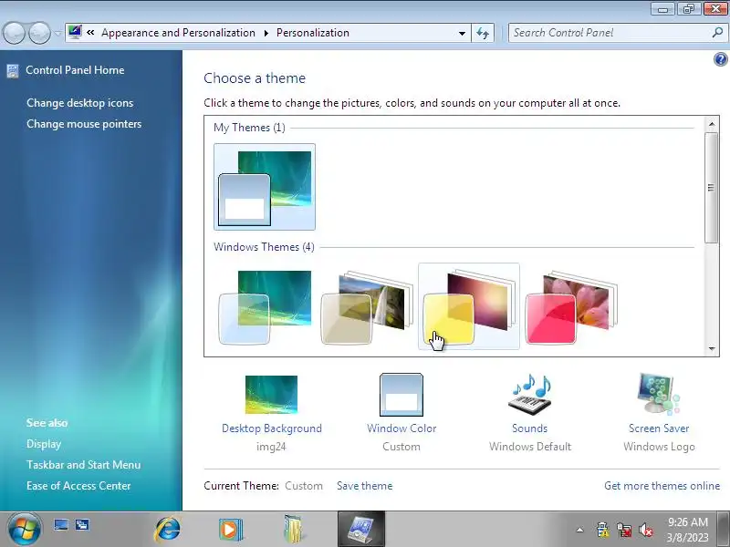Click Show Desktop quick launch icon
Image resolution: width=730 pixels, height=547 pixels.
(x=61, y=525)
